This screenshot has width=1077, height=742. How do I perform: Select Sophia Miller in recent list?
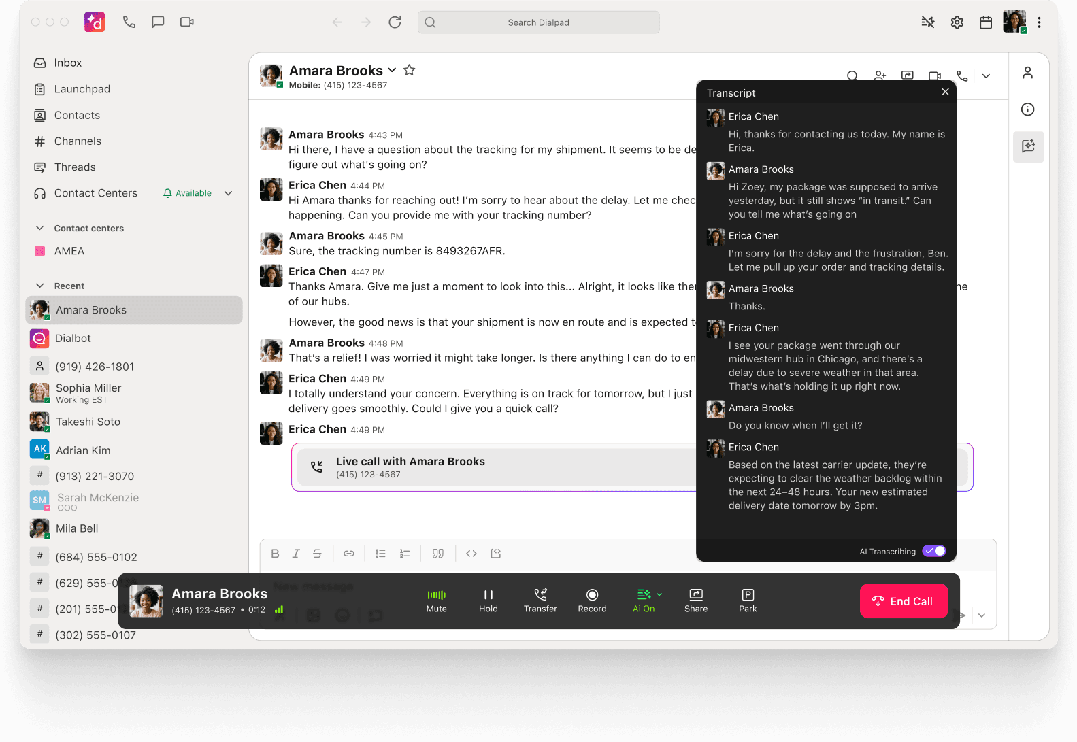(134, 393)
